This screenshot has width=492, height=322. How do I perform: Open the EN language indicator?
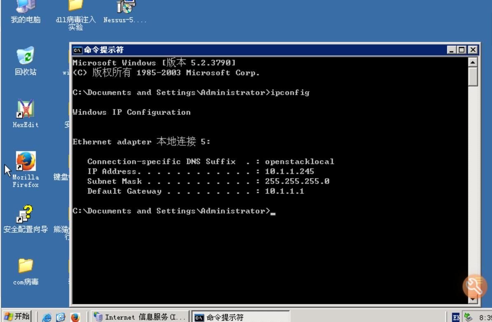[456, 317]
